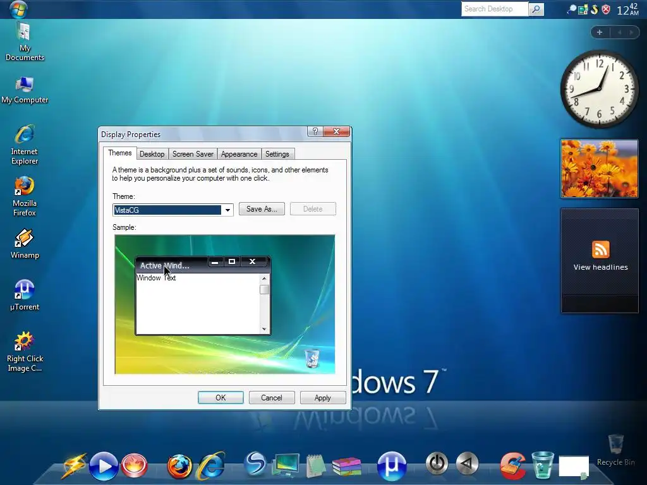
Task: Click theme sample preview image
Action: [x=225, y=304]
